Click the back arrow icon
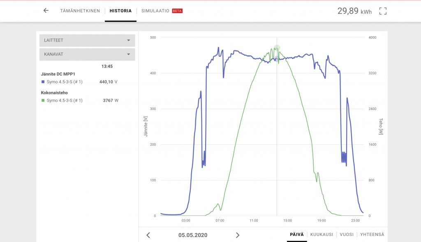421x242 pixels. click(x=46, y=11)
